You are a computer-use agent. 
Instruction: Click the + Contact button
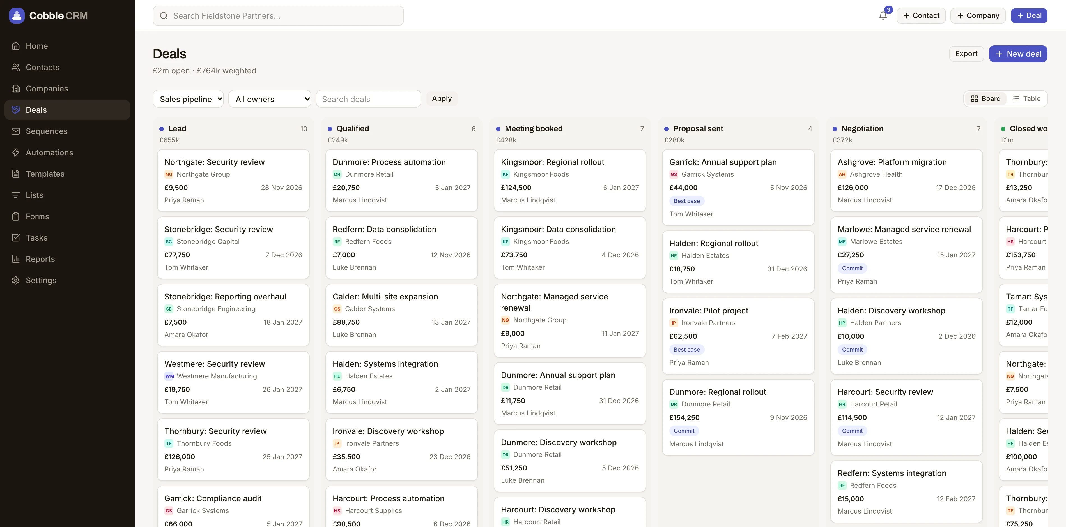pyautogui.click(x=921, y=16)
